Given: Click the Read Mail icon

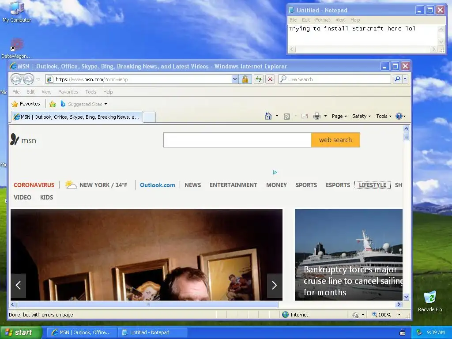Looking at the screenshot, I should pos(305,116).
